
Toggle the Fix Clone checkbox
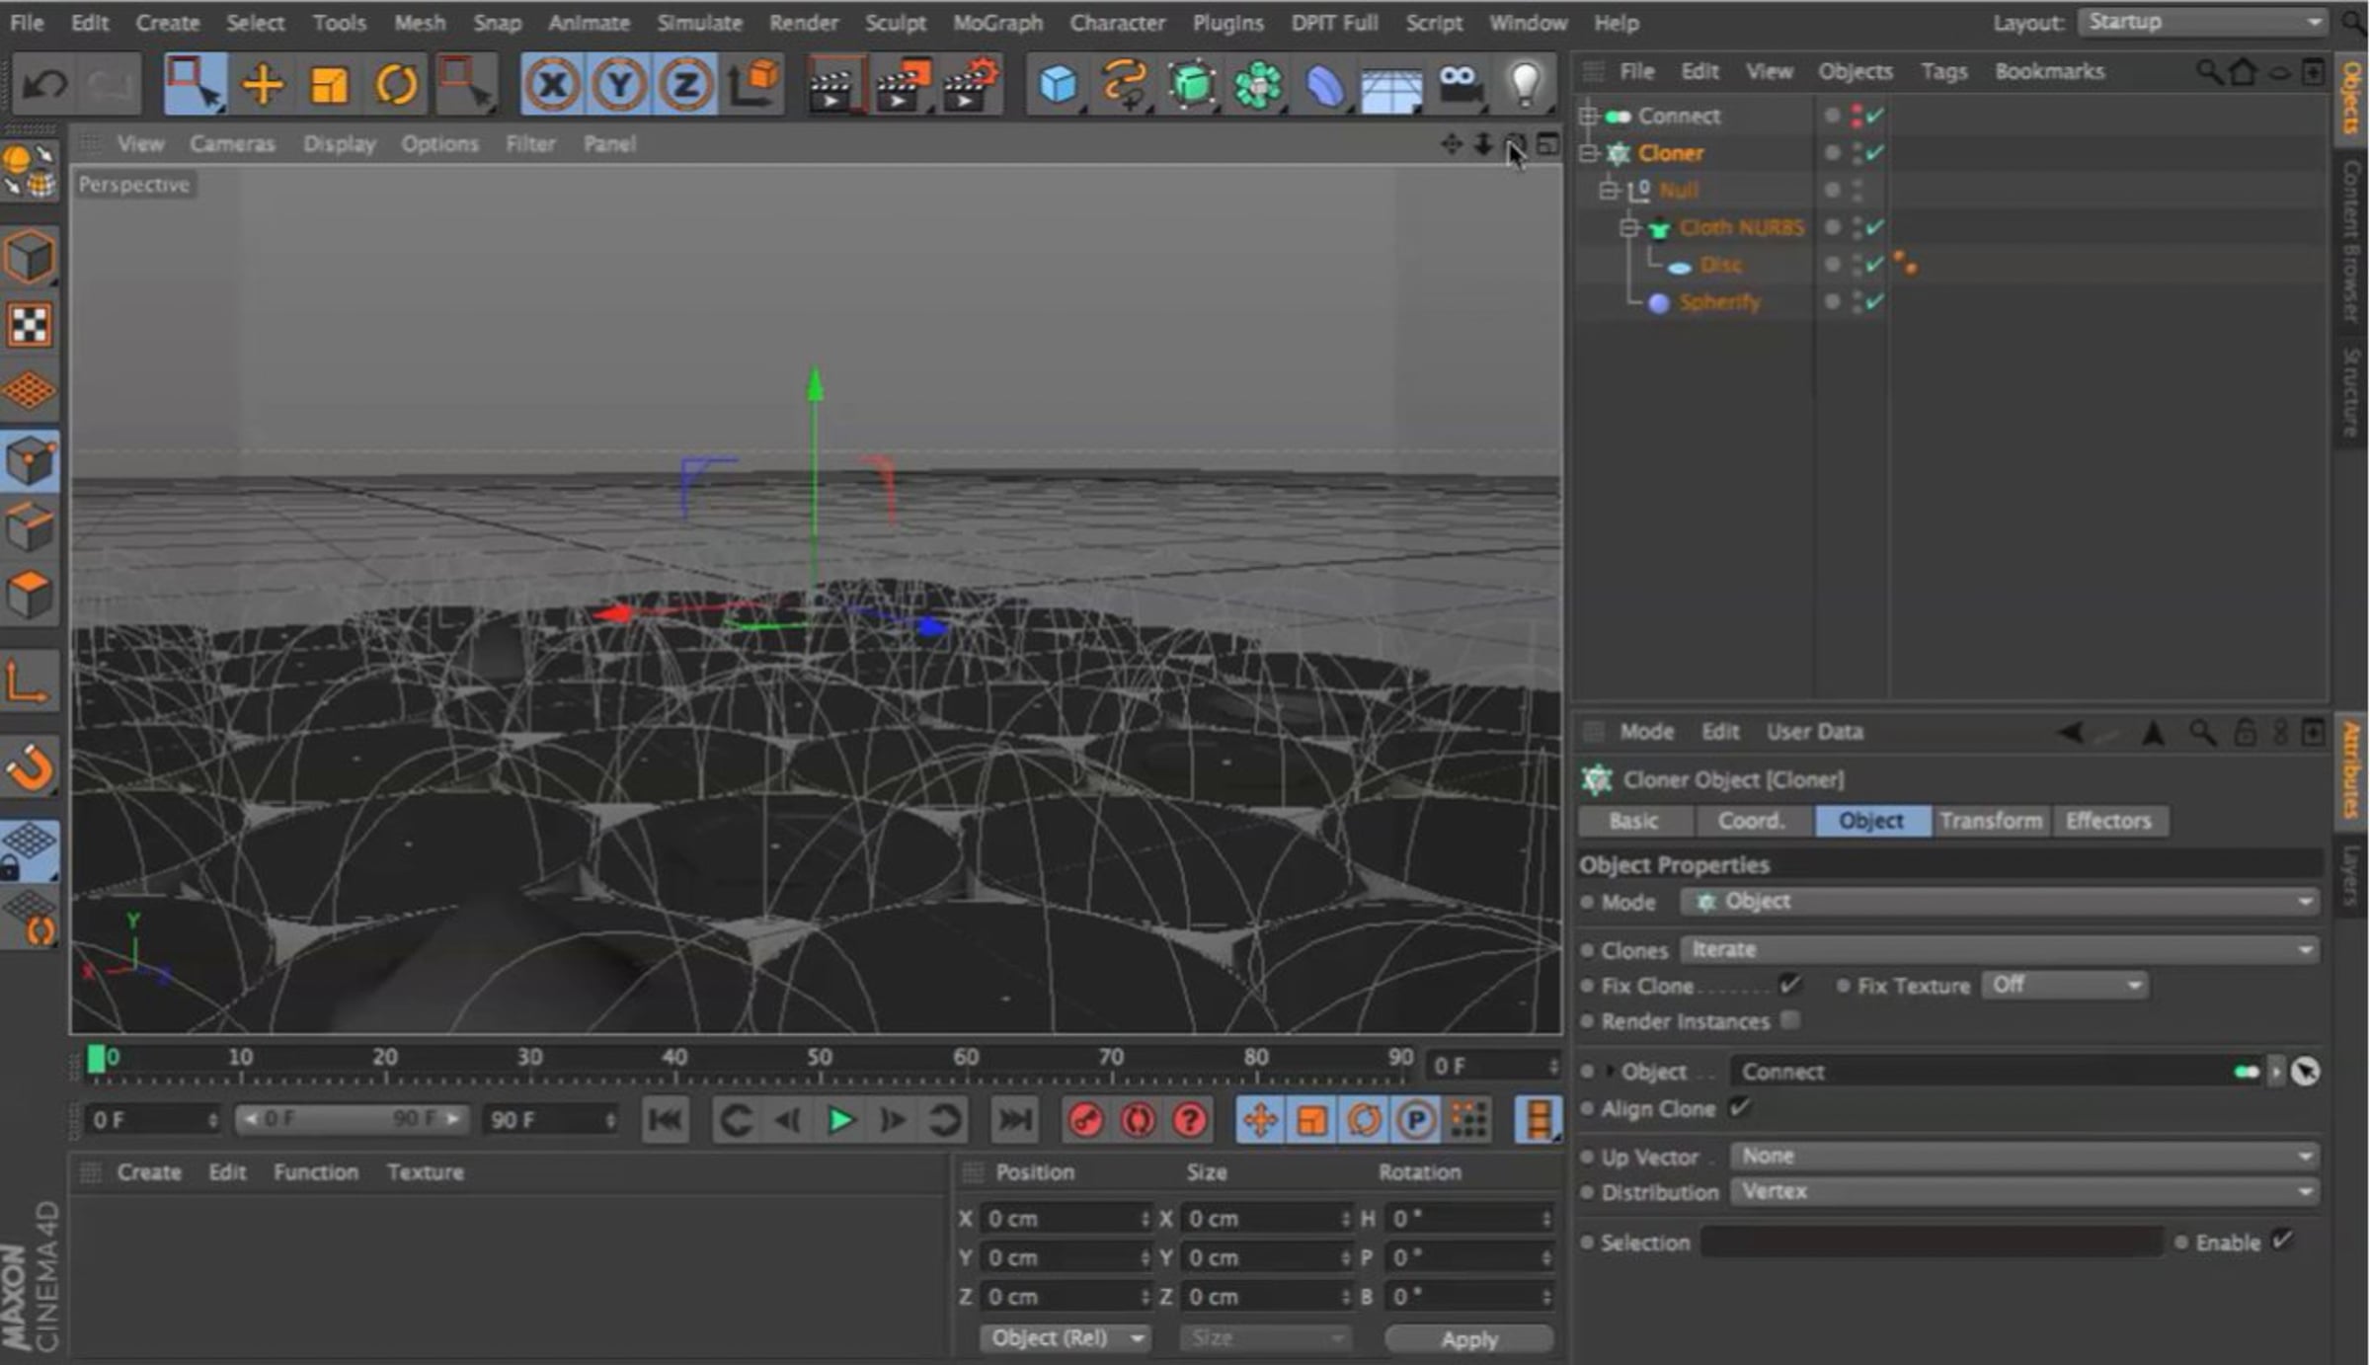click(1789, 985)
